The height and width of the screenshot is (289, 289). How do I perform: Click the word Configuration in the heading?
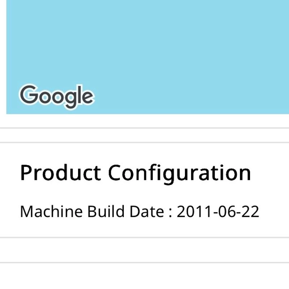(x=180, y=174)
